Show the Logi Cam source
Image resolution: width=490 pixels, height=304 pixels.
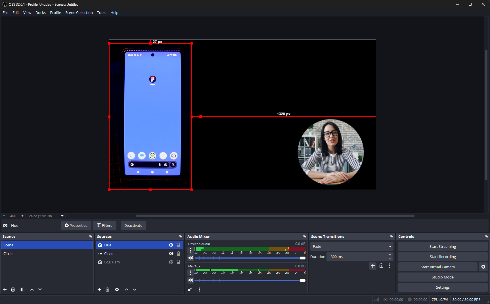[171, 262]
